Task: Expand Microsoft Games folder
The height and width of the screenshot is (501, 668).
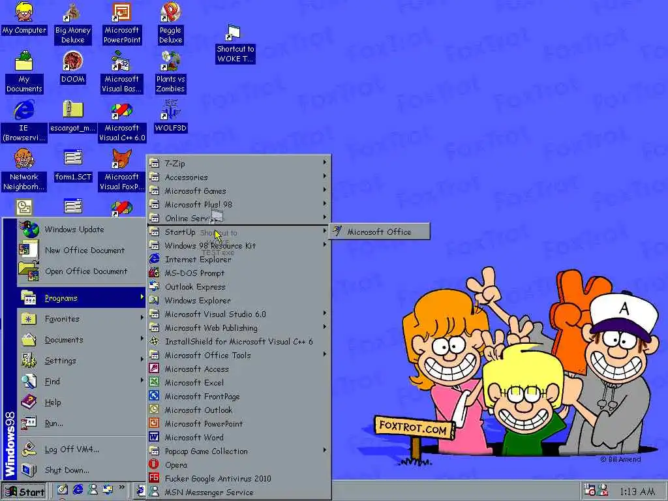Action: click(239, 190)
